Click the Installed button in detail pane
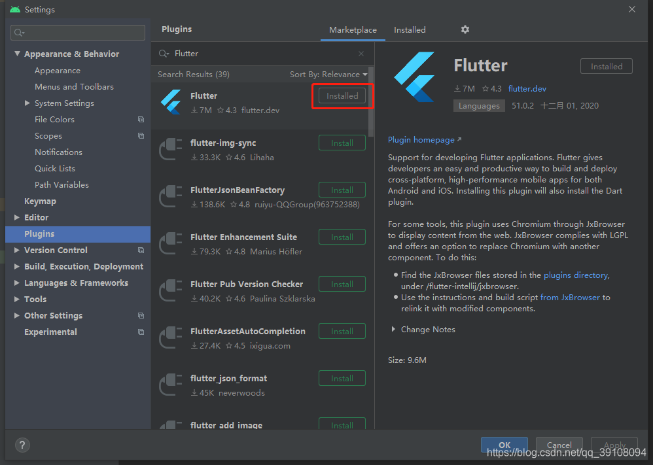 607,66
